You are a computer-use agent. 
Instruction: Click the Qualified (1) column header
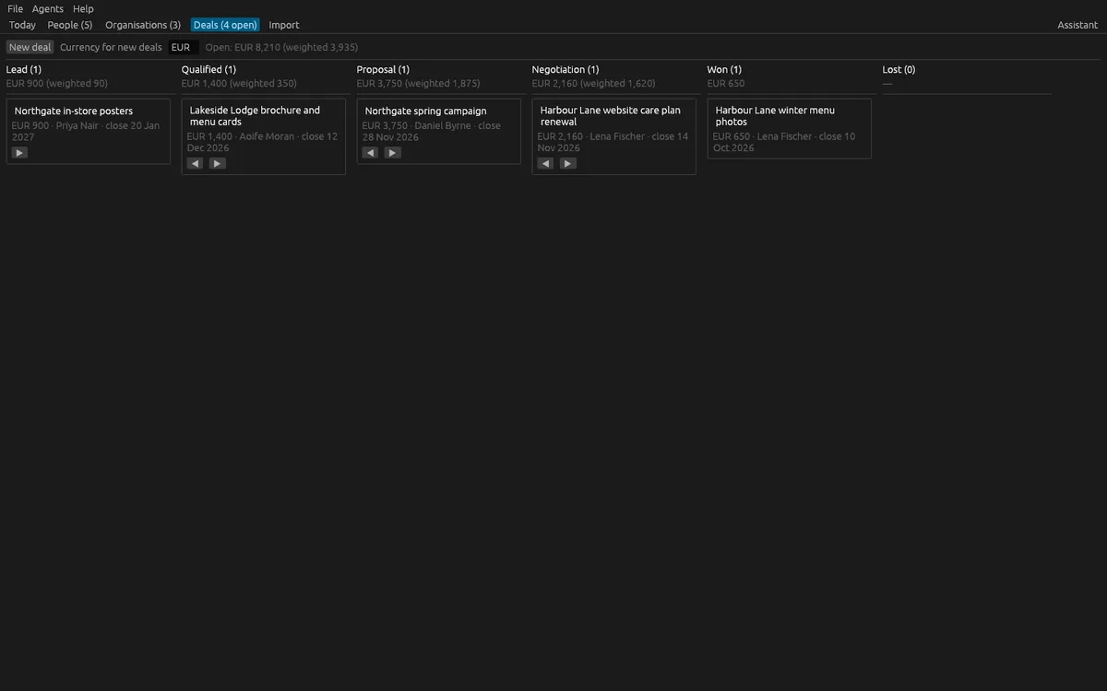[208, 69]
